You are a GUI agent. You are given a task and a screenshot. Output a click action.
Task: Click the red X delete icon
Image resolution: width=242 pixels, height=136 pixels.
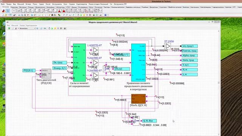pos(28,15)
